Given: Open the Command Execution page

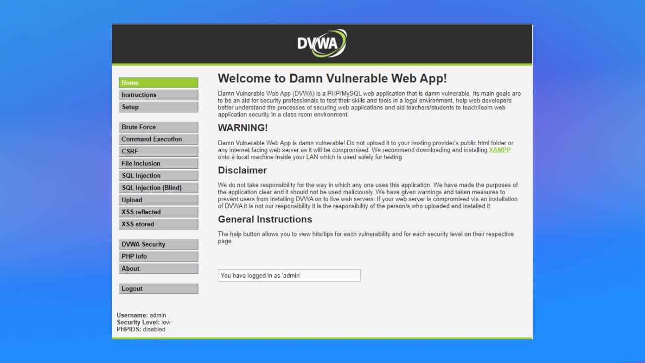Looking at the screenshot, I should tap(159, 139).
